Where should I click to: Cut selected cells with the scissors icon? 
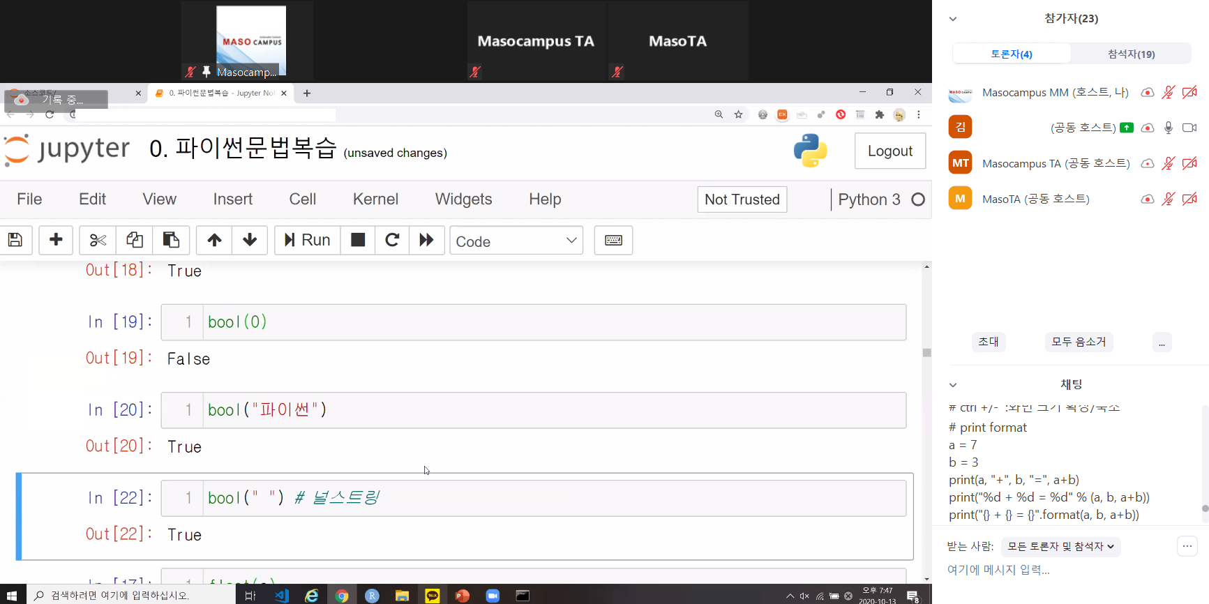click(98, 241)
